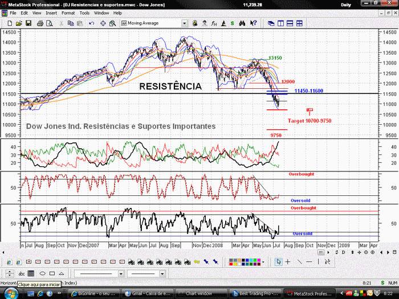Click the 11450-11600 blue level label
Screen dimensions: 399x299
[309, 91]
